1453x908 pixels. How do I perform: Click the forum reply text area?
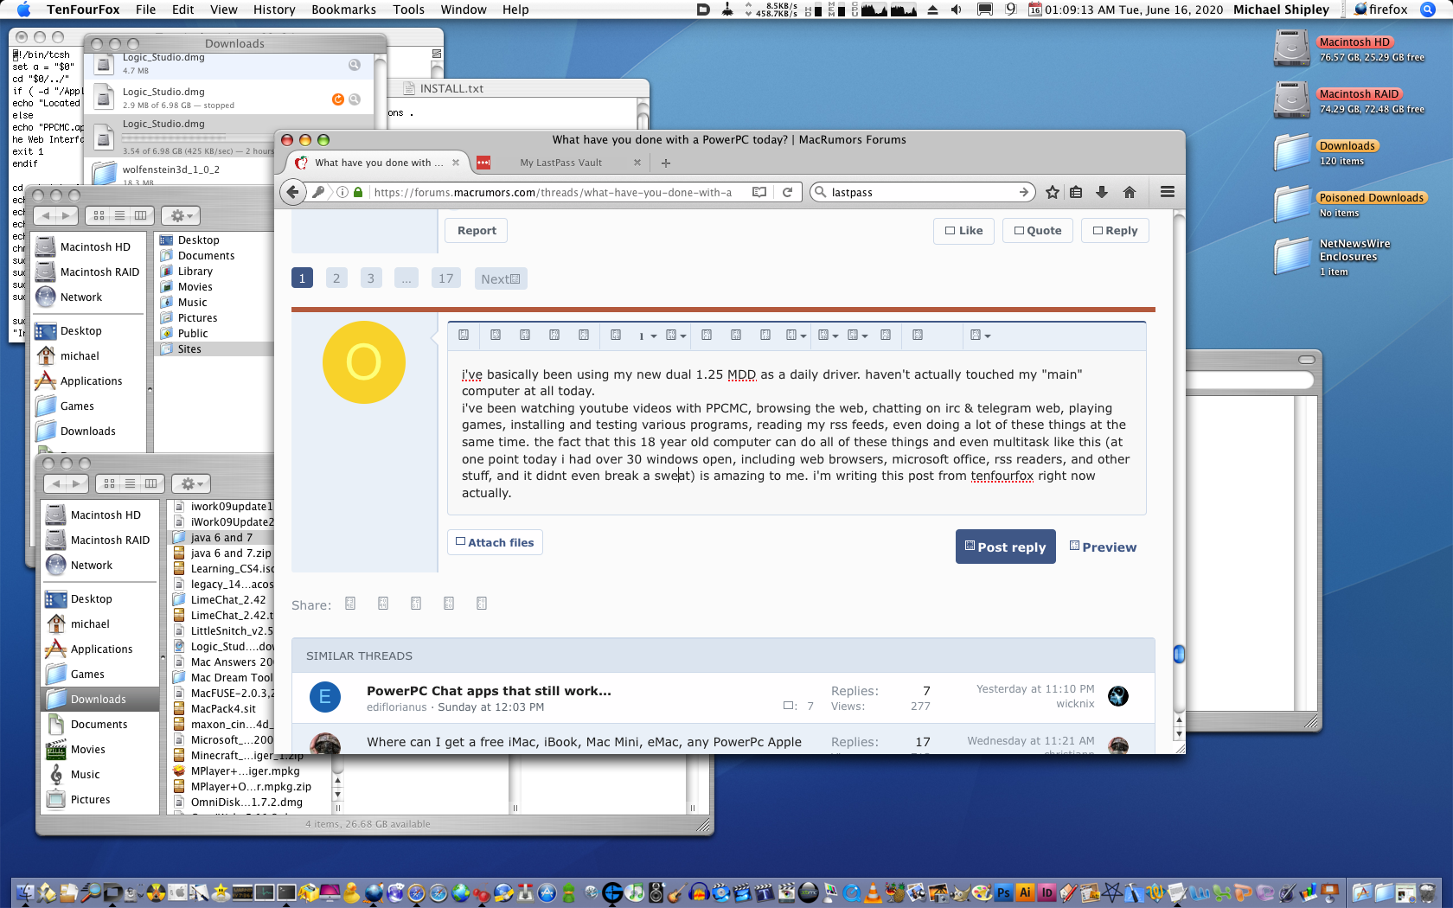coord(797,432)
